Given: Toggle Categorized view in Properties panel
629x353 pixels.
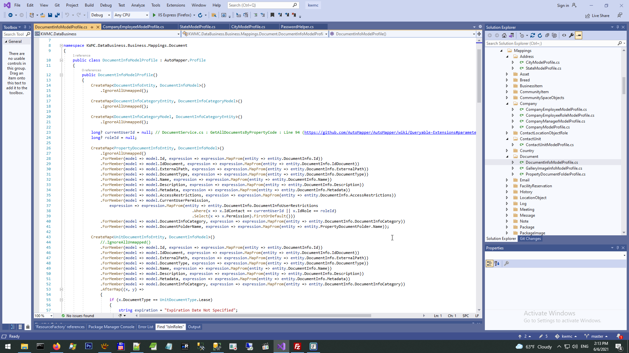Looking at the screenshot, I should tap(489, 263).
